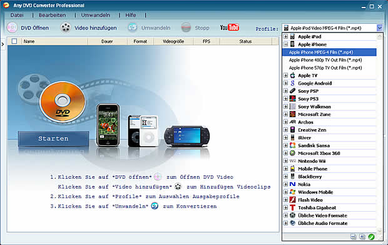Select the Apple iPod device icon
Image resolution: width=388 pixels, height=245 pixels.
[x=292, y=37]
